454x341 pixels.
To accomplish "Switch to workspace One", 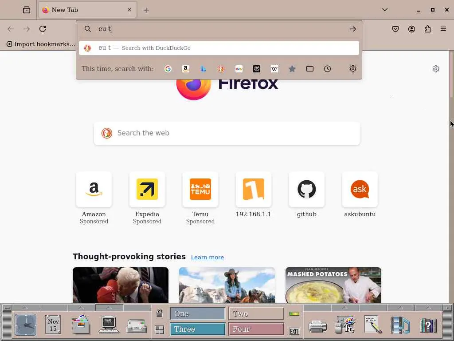I will (198, 313).
